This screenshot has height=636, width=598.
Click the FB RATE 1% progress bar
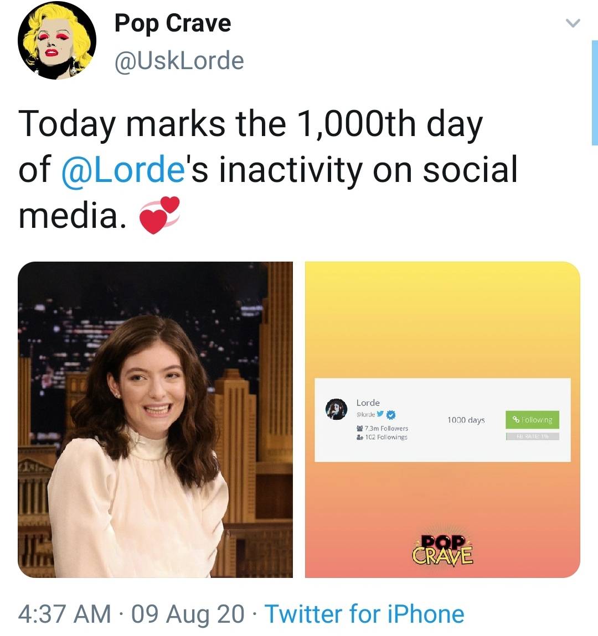(x=532, y=436)
